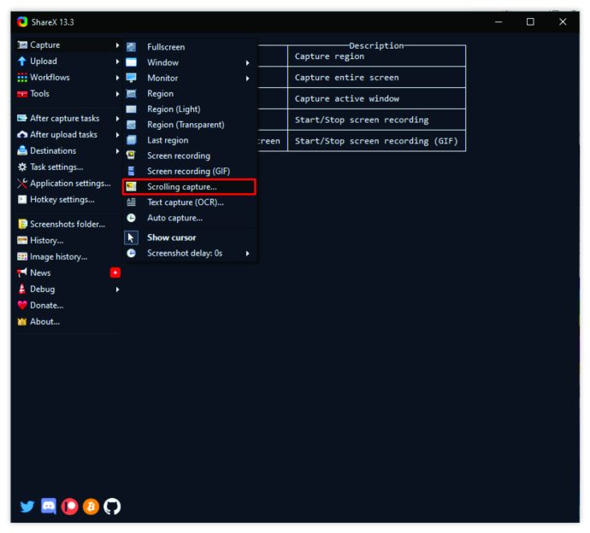
Task: Expand the Upload menu arrow
Action: click(x=117, y=61)
